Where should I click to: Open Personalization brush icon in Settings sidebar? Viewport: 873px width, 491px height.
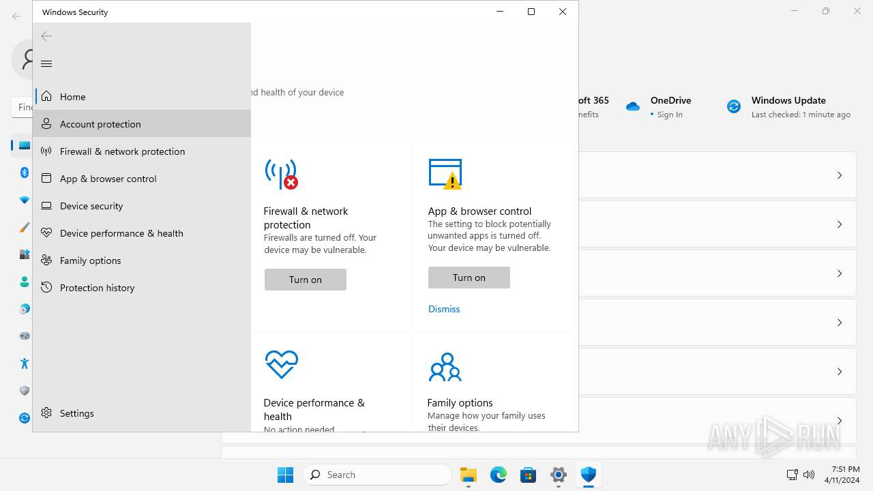[x=25, y=227]
